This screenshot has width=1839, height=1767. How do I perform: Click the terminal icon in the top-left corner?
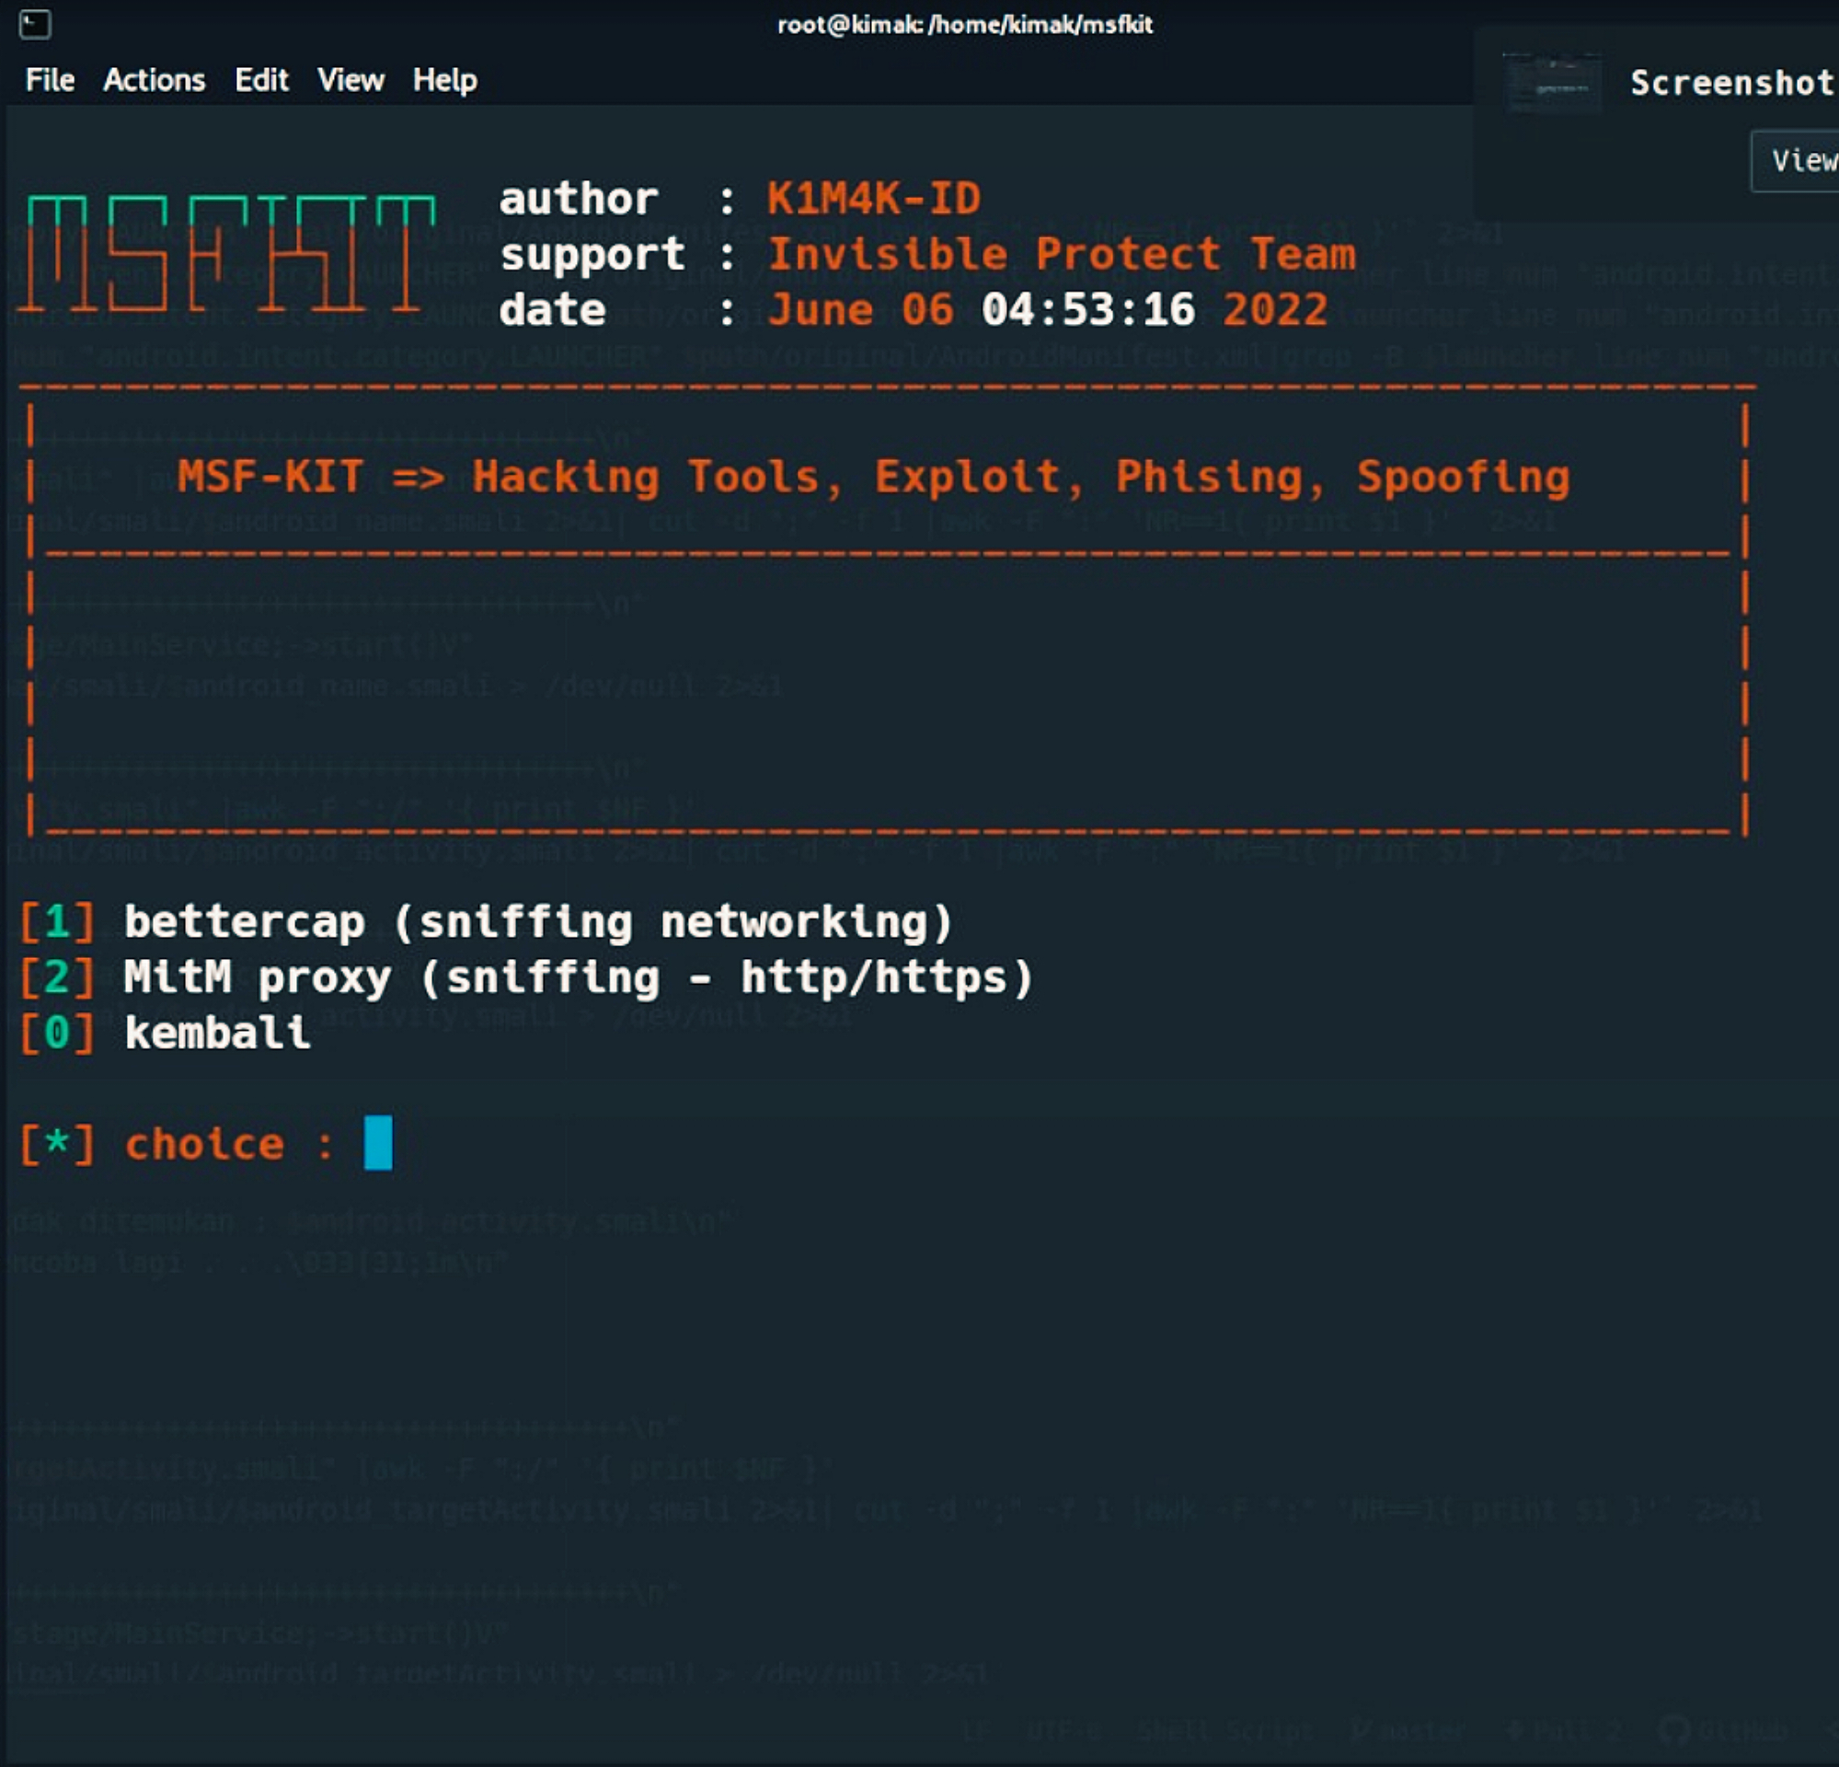(x=33, y=26)
